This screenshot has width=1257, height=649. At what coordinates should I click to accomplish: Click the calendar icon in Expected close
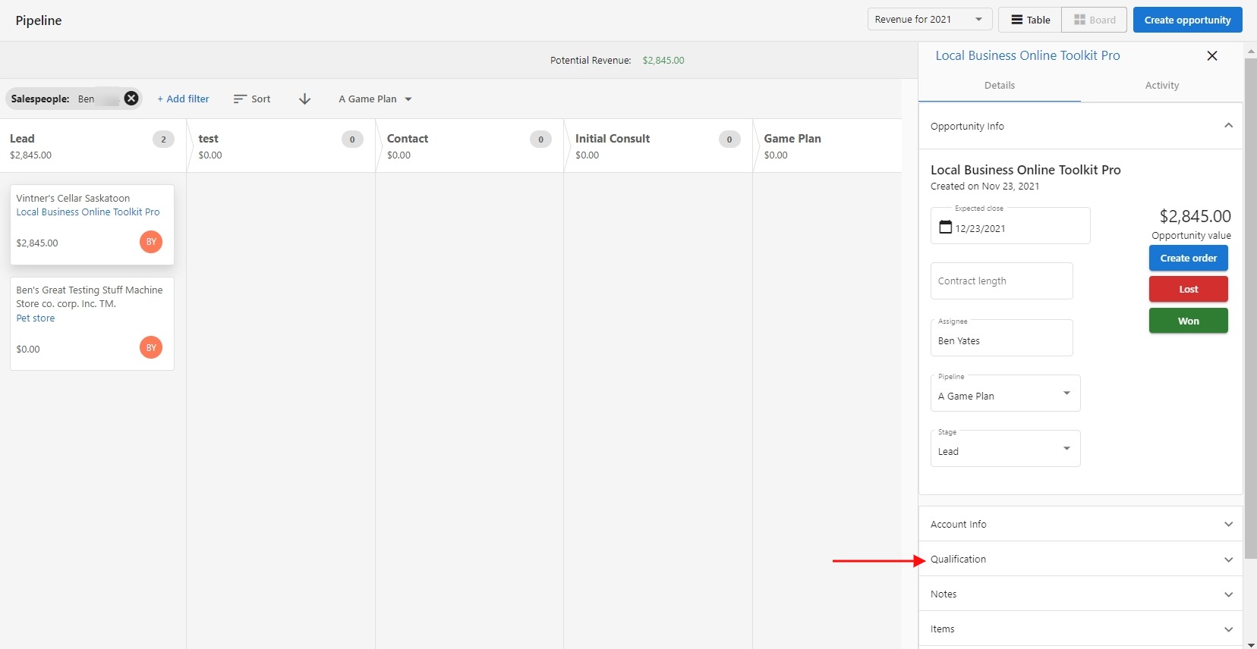(x=945, y=227)
